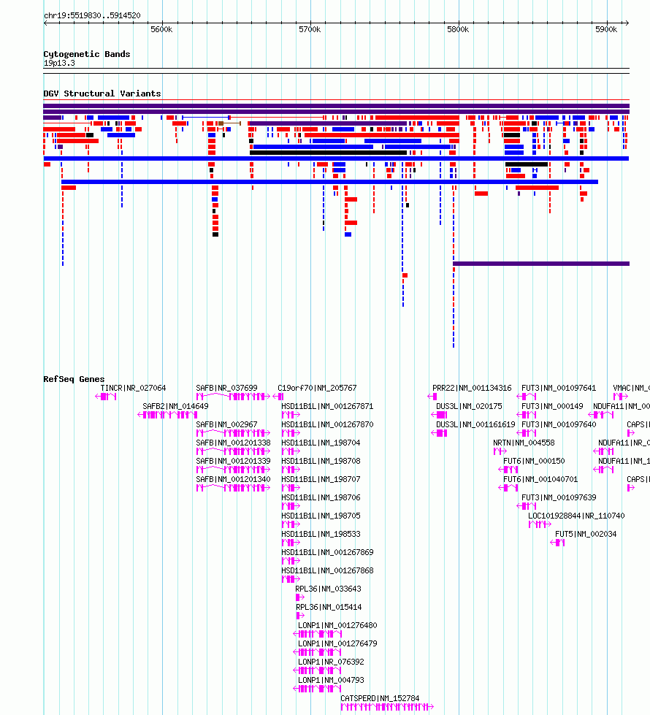
Task: Open the CATSPERD|NM_152784 gene label
Action: click(380, 698)
